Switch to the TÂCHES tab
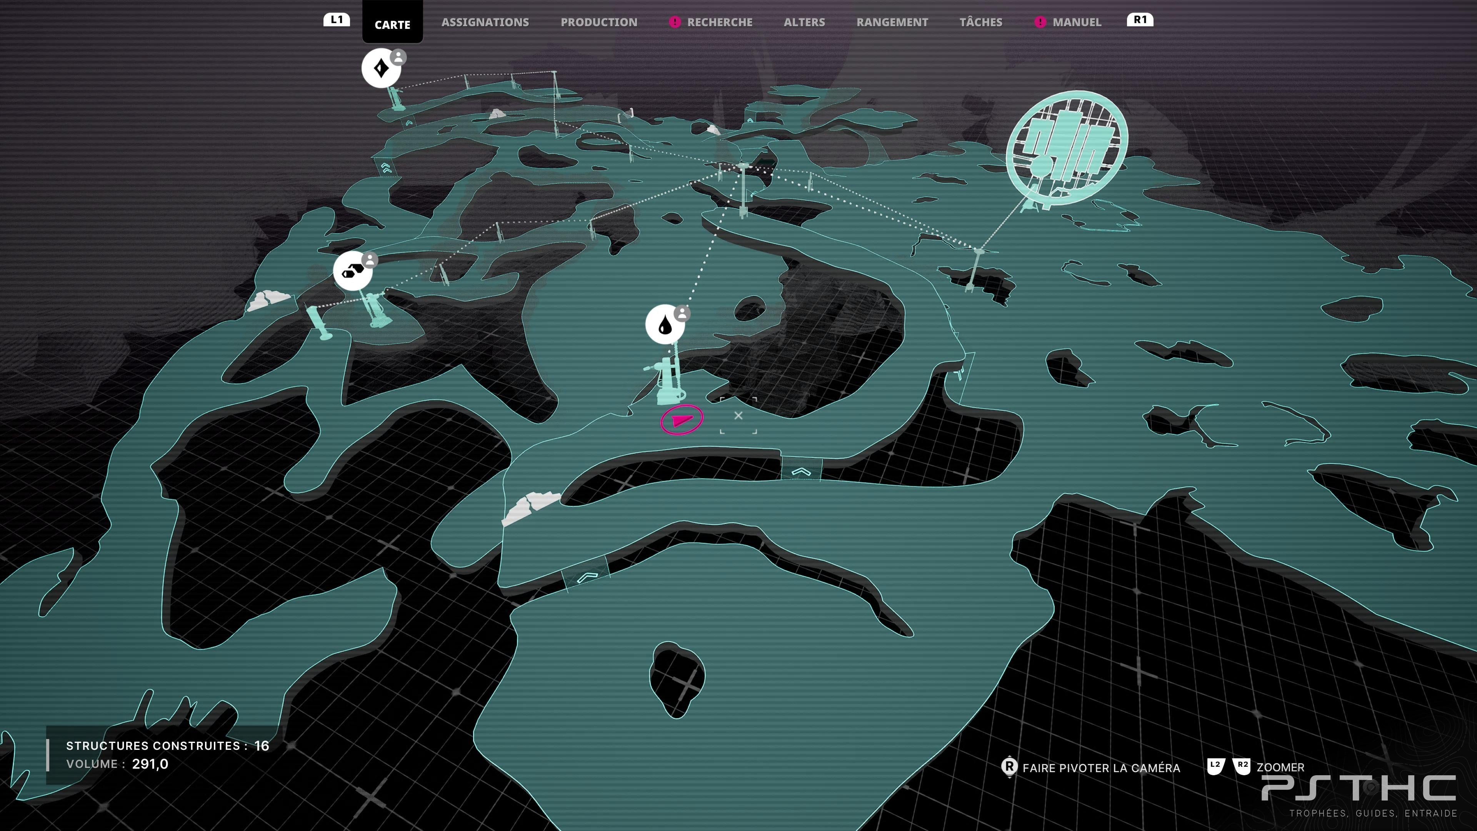 pos(980,22)
